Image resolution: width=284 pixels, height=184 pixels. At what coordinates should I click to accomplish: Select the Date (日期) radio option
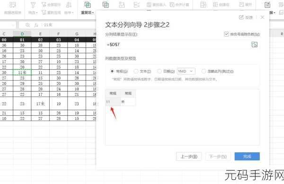(160, 71)
